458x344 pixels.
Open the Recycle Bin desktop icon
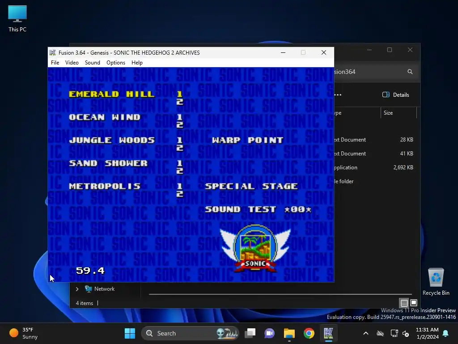[436, 282]
